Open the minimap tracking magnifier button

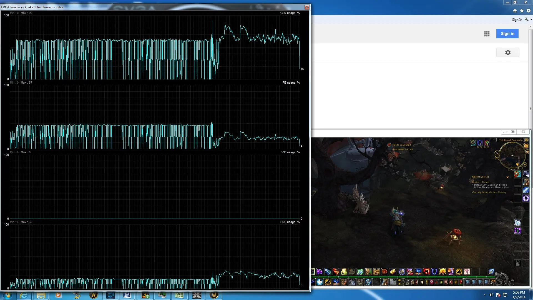[x=497, y=153]
